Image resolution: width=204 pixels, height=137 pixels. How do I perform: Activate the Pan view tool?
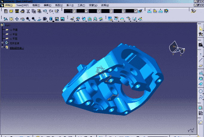tap(17, 19)
